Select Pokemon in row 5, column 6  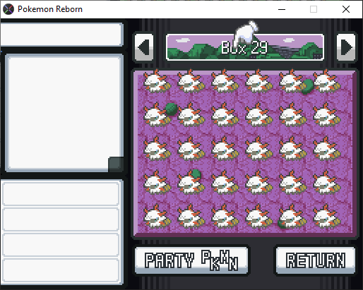pyautogui.click(x=326, y=217)
